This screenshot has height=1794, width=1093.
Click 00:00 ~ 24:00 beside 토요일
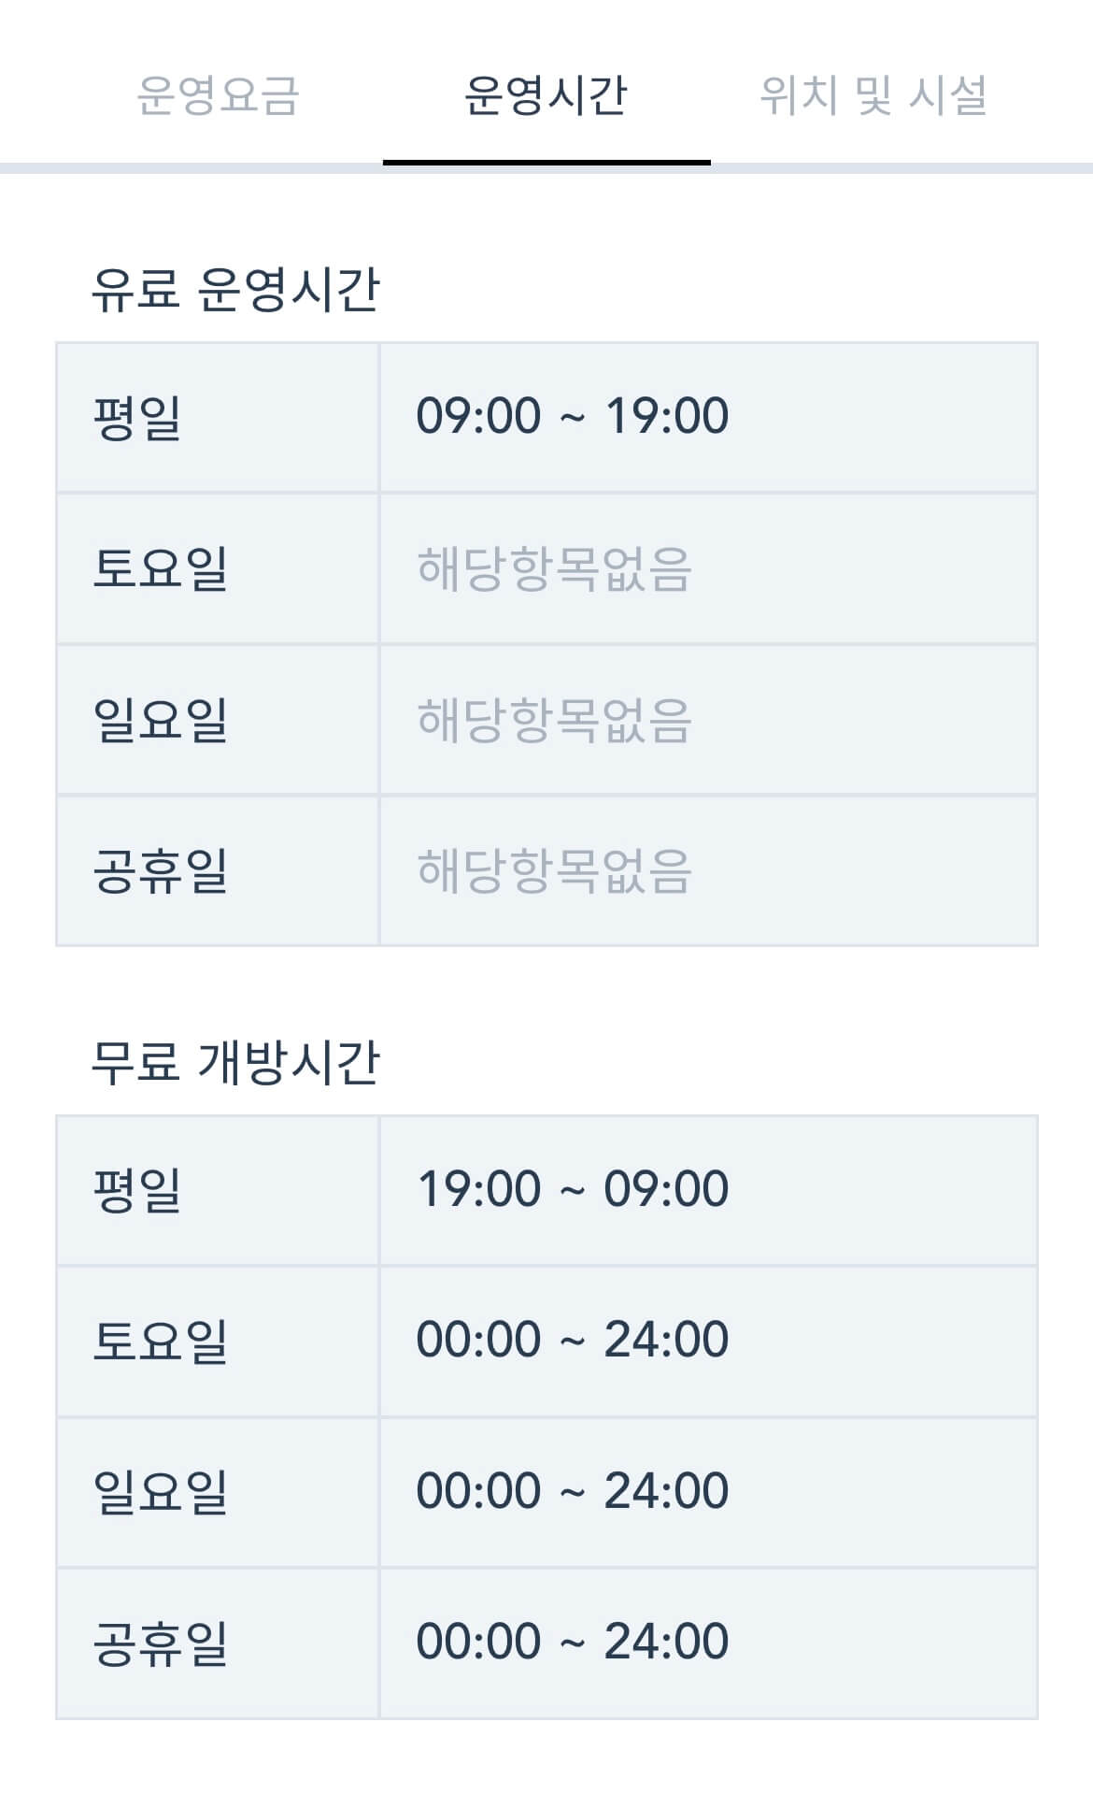click(x=573, y=1339)
